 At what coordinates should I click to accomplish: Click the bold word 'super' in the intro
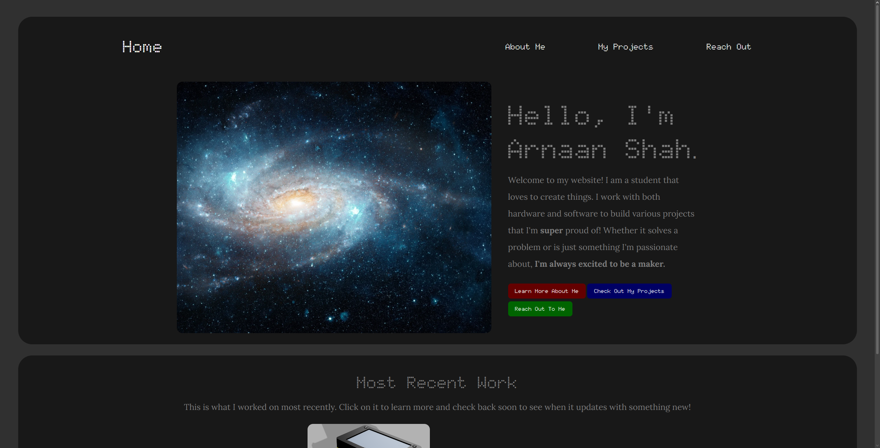(551, 230)
